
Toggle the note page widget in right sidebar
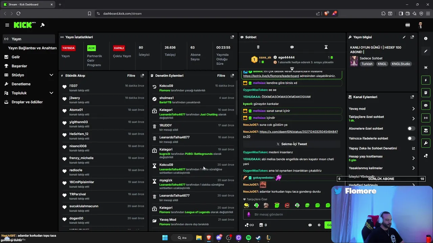426,93
